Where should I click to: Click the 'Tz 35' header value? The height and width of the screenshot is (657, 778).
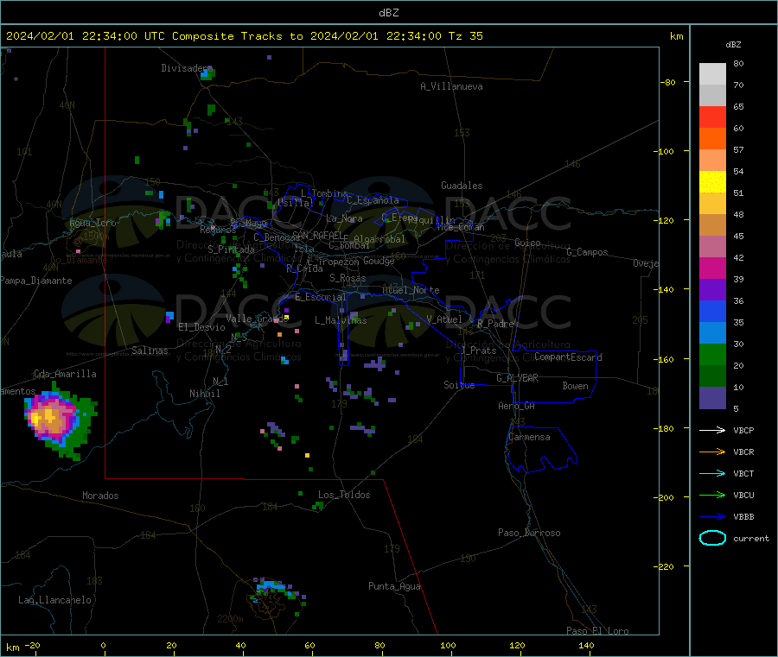[465, 36]
